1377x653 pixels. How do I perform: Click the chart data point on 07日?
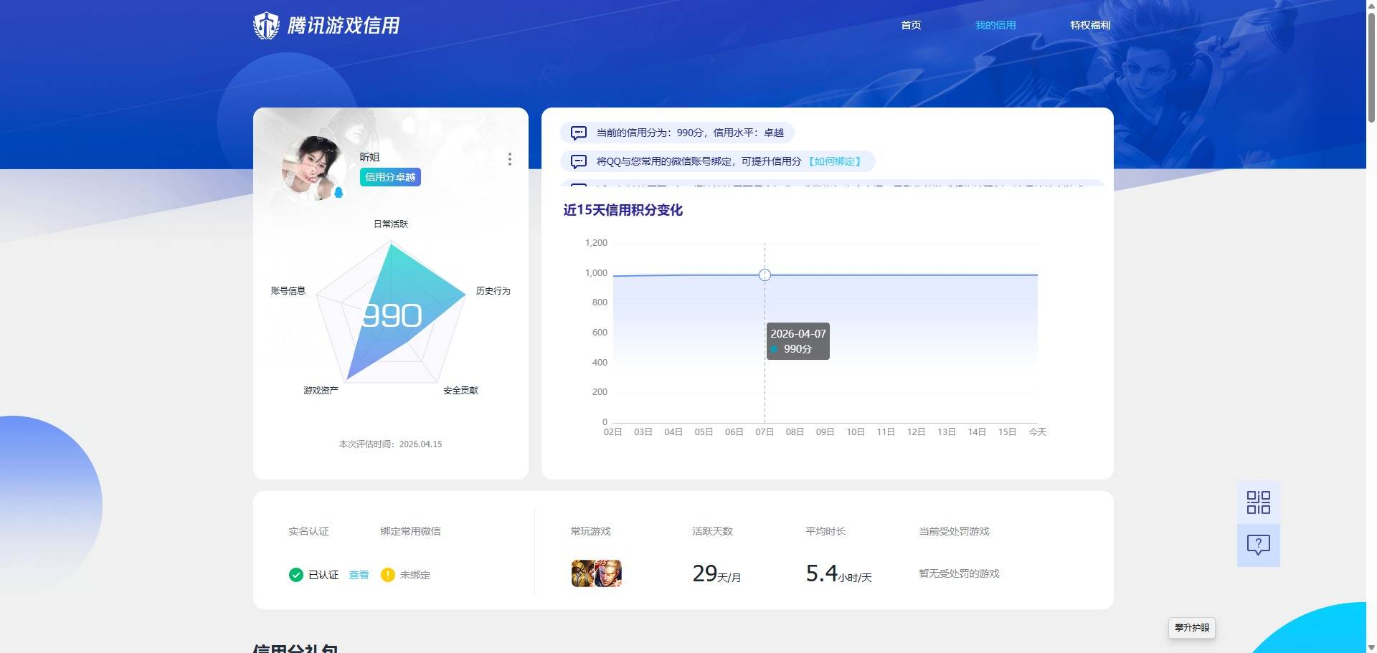coord(765,275)
